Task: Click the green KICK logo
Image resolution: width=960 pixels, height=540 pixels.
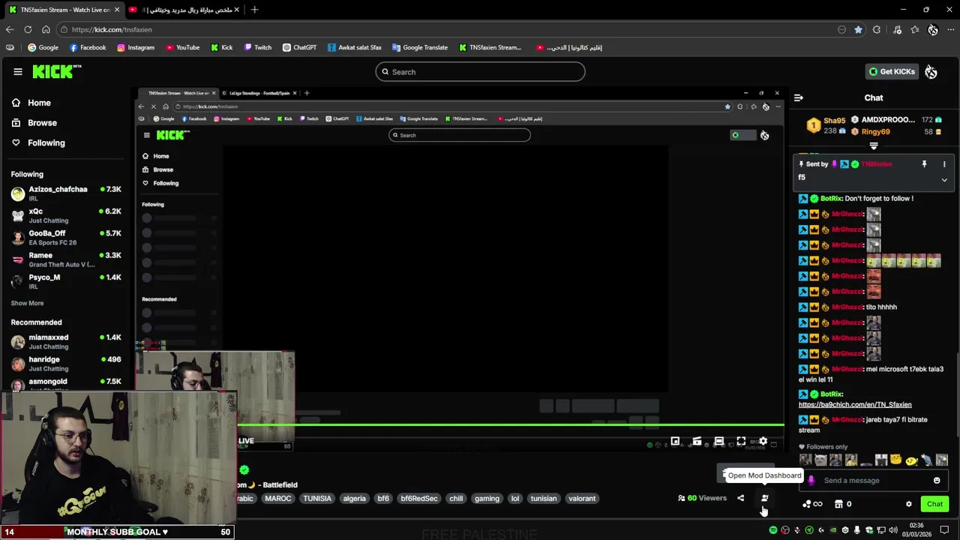Action: pos(57,71)
